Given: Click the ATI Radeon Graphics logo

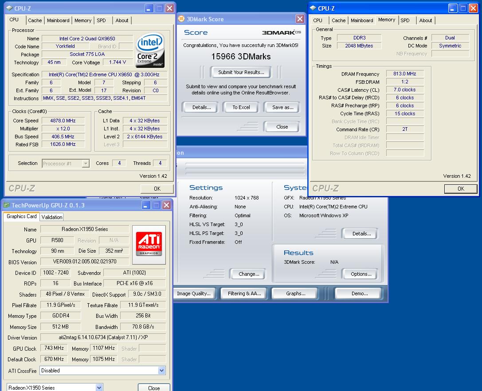Looking at the screenshot, I should 149,245.
